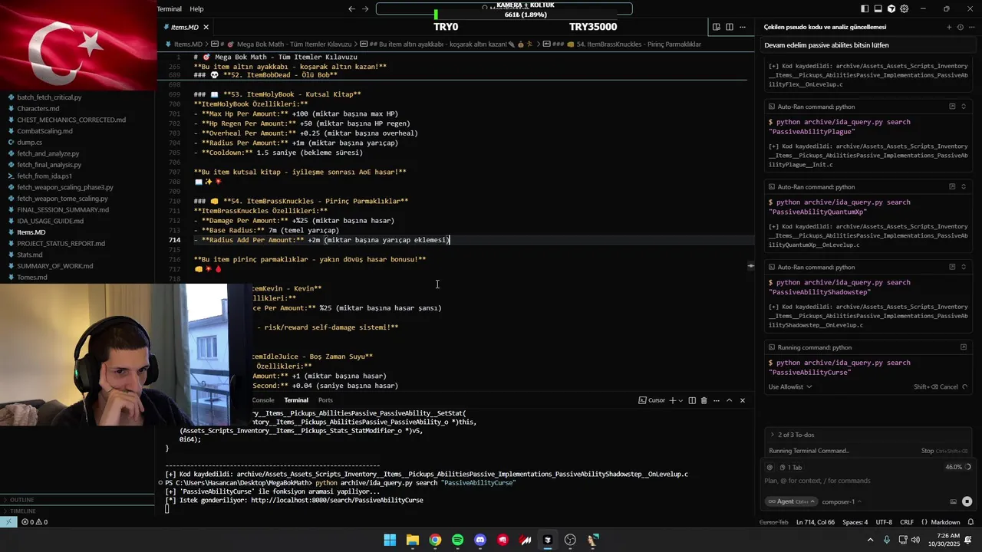982x552 pixels.
Task: Show chat history clock icon
Action: point(960,27)
